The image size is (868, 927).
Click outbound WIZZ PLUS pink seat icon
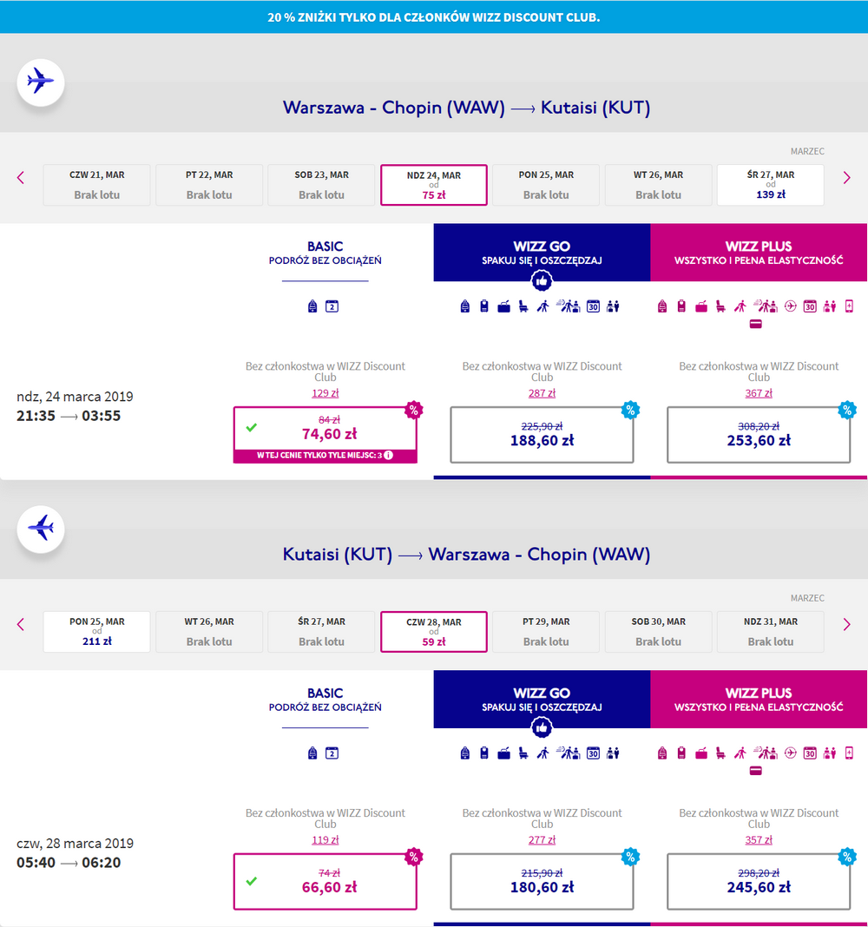tap(720, 306)
